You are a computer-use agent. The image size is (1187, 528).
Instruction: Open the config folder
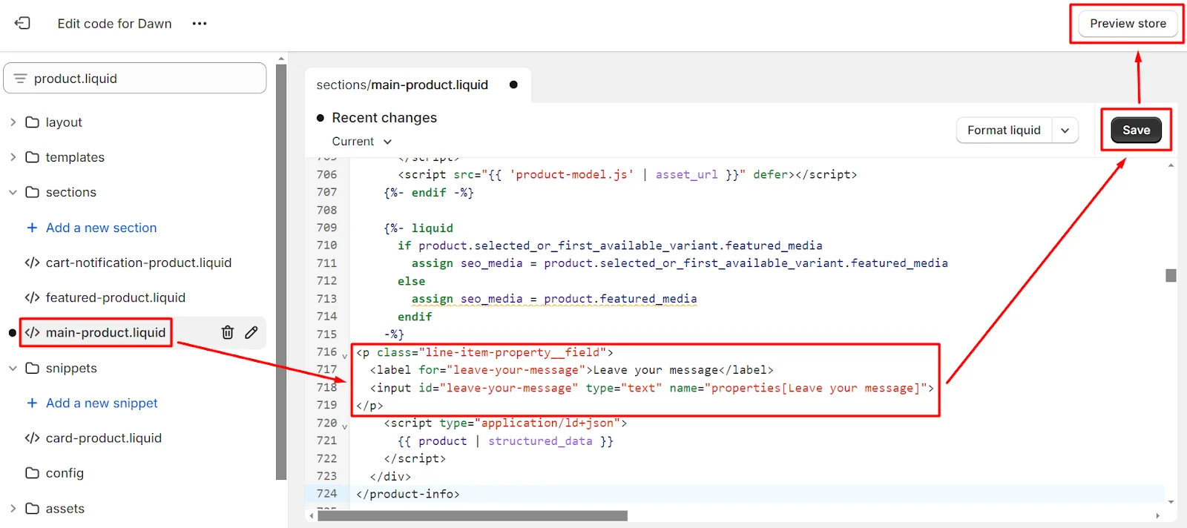click(x=65, y=473)
